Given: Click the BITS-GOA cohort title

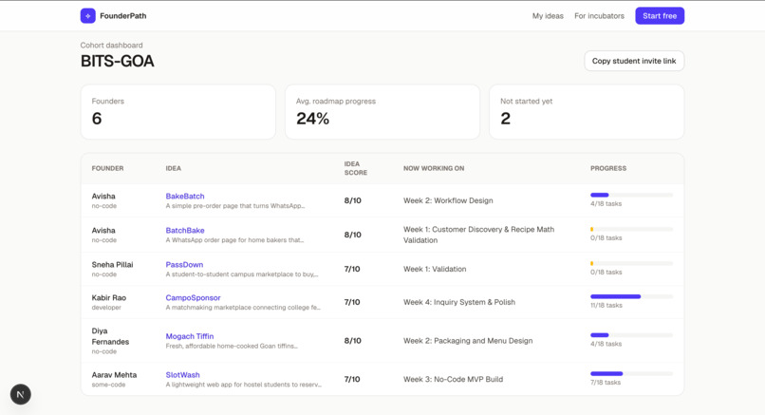Looking at the screenshot, I should click(117, 61).
